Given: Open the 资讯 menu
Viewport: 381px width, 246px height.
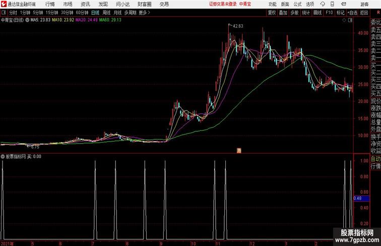Looking at the screenshot, I should pos(85,4).
